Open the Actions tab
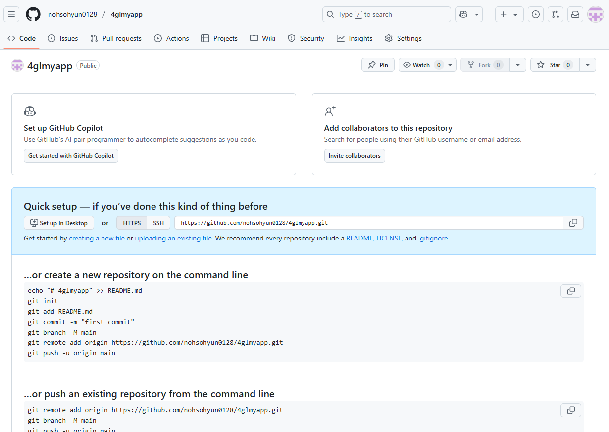Viewport: 609px width, 432px height. 171,38
